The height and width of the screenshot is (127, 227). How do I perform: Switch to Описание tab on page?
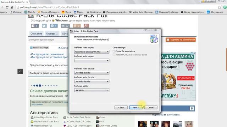36,34
